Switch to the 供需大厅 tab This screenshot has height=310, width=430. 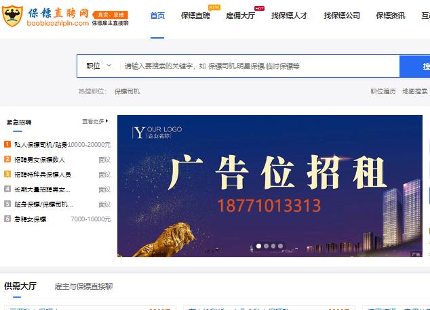tap(20, 286)
